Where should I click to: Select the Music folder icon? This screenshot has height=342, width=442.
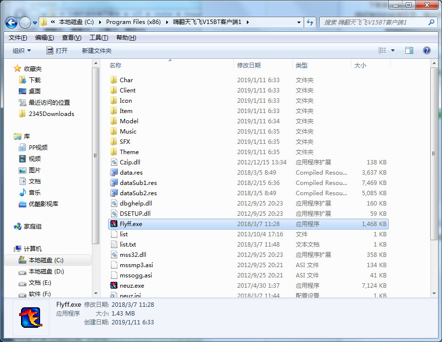click(113, 131)
